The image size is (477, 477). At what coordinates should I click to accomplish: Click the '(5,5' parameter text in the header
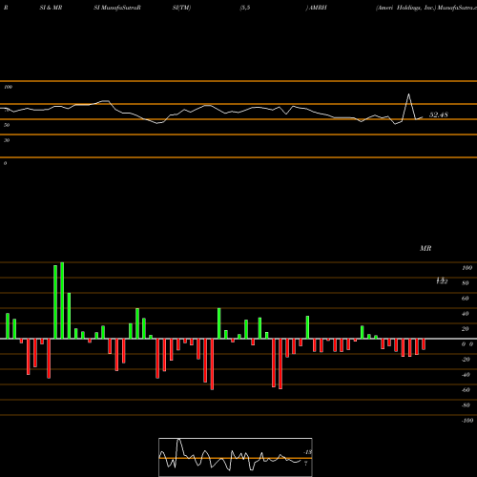point(245,8)
